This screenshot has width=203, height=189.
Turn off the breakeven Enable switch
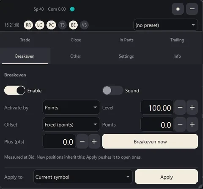click(15, 90)
